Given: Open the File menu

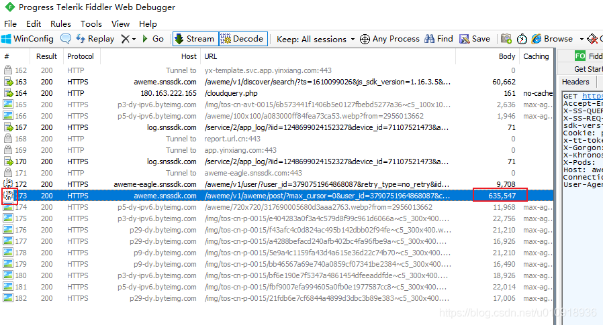Looking at the screenshot, I should [10, 24].
